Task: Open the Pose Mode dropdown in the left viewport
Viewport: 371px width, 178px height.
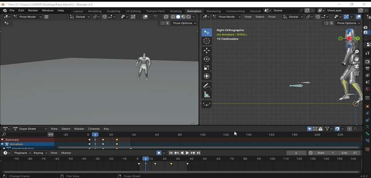Action: 28,17
